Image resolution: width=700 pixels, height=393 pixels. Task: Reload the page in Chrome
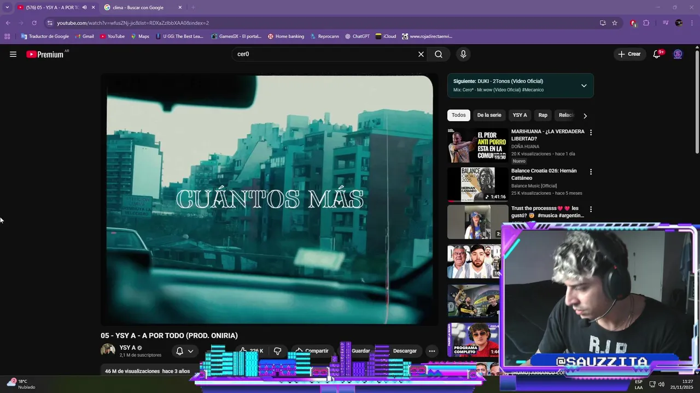[x=34, y=23]
